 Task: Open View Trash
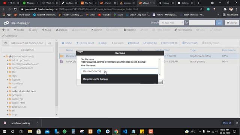(190, 43)
